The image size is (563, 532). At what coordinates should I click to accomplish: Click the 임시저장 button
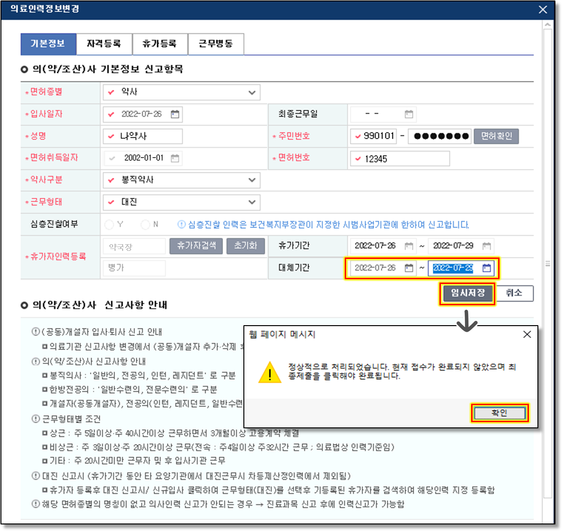tap(467, 293)
